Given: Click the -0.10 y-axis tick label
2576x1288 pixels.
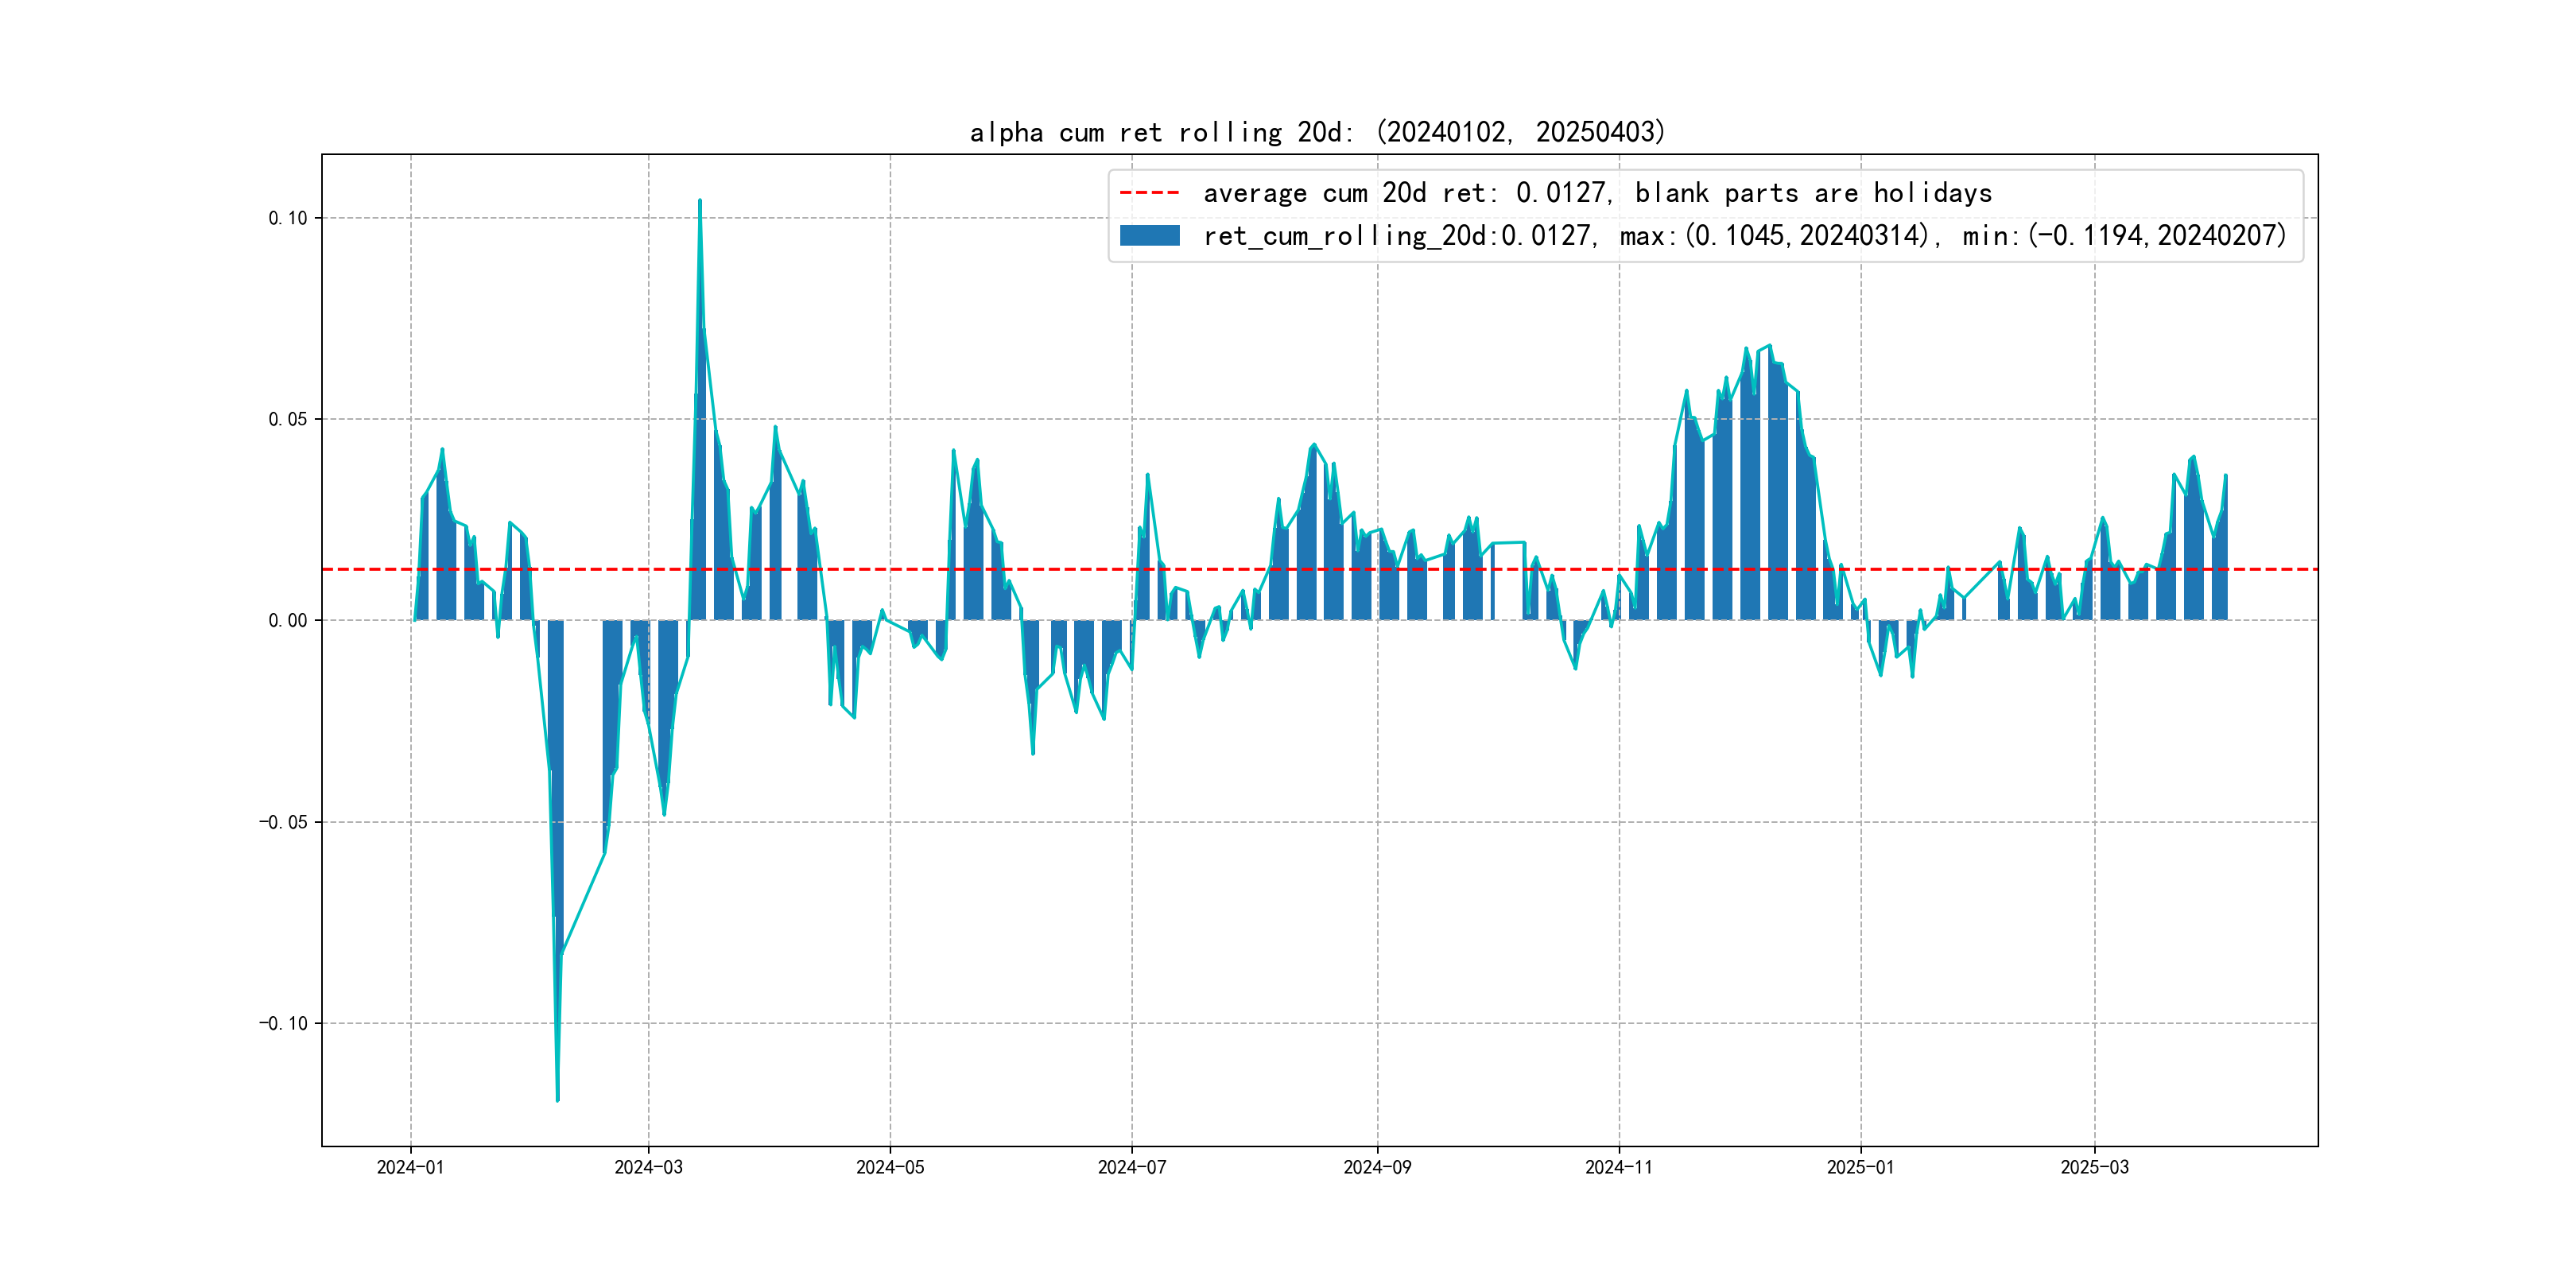Looking at the screenshot, I should click(x=284, y=1023).
